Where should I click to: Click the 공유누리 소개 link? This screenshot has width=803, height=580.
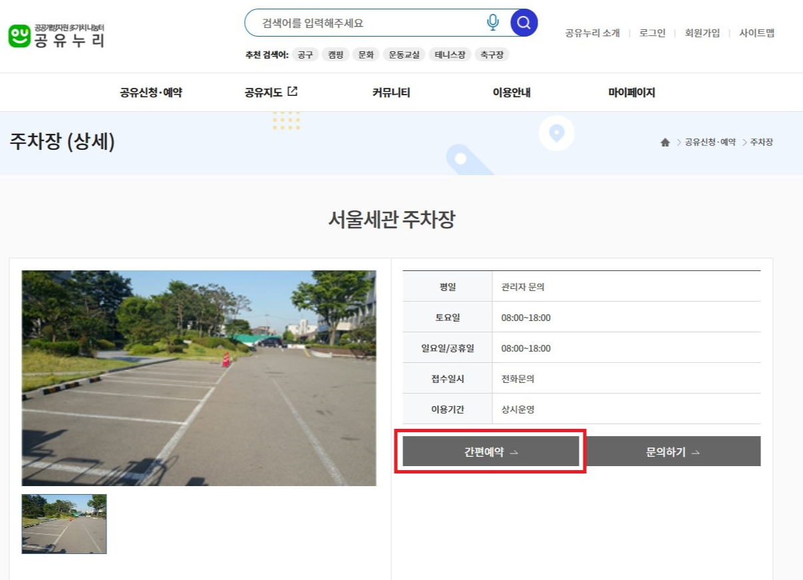click(592, 33)
